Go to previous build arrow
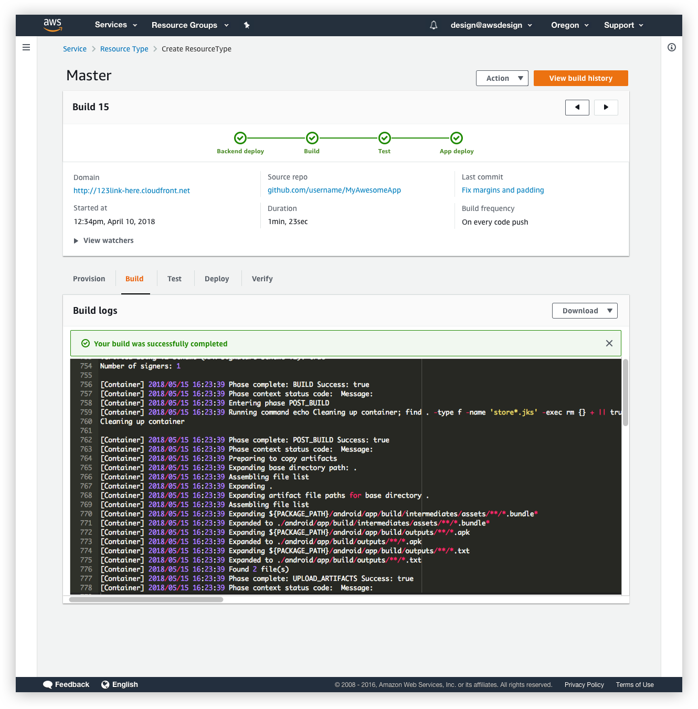The width and height of the screenshot is (698, 709). pyautogui.click(x=577, y=107)
